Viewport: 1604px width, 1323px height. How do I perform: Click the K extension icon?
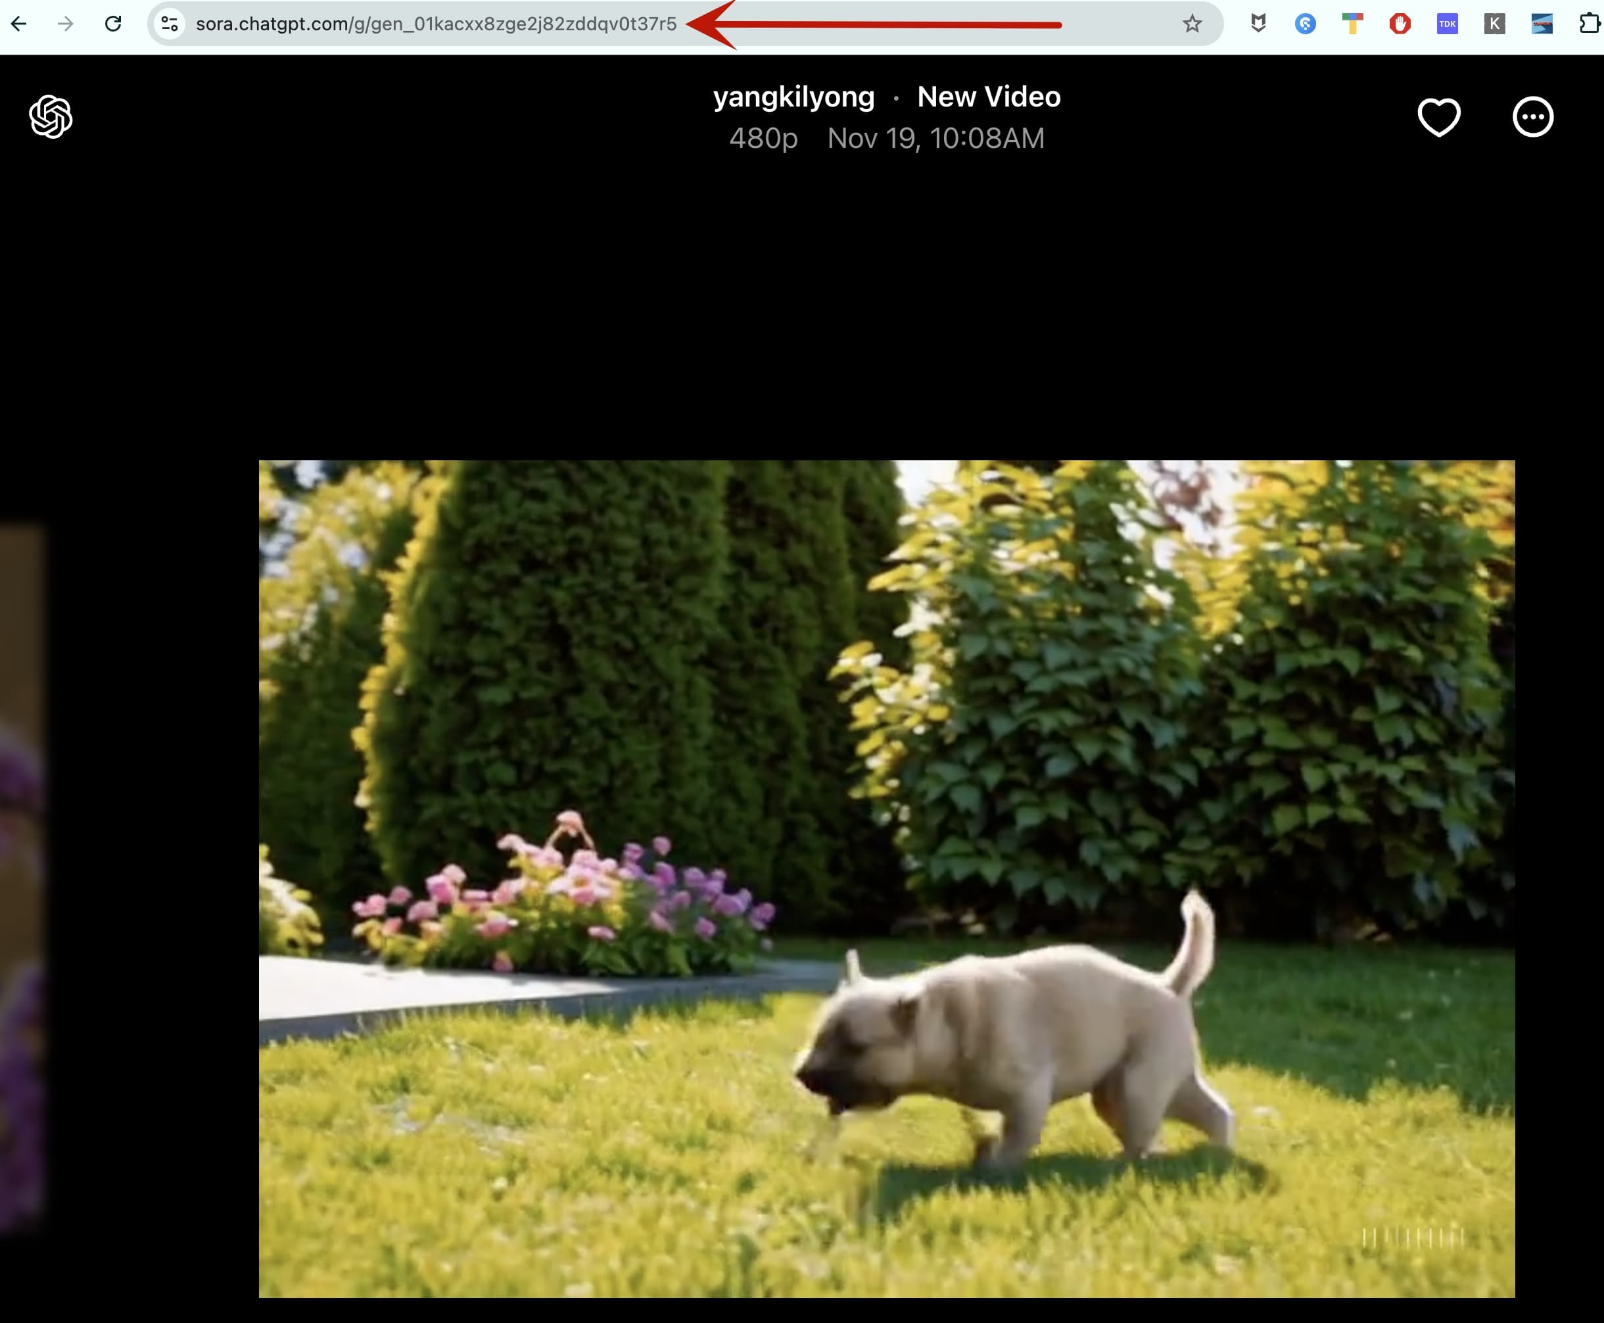click(1495, 24)
